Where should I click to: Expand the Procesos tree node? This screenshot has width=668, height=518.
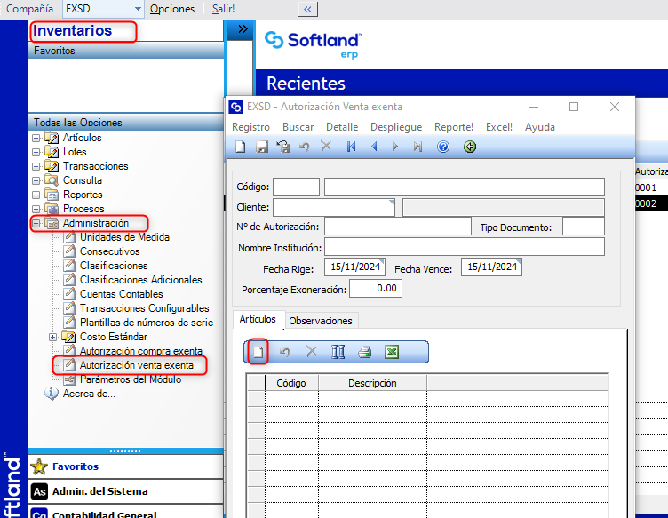(x=36, y=209)
